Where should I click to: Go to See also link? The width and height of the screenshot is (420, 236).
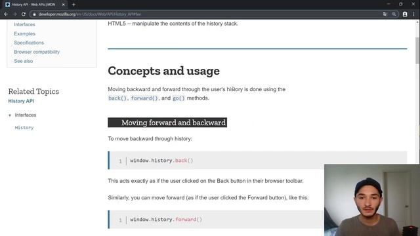click(24, 61)
